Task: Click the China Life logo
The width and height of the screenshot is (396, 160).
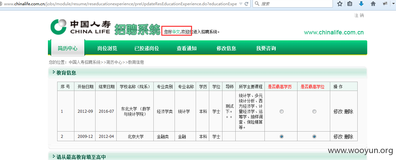Action: click(80, 27)
